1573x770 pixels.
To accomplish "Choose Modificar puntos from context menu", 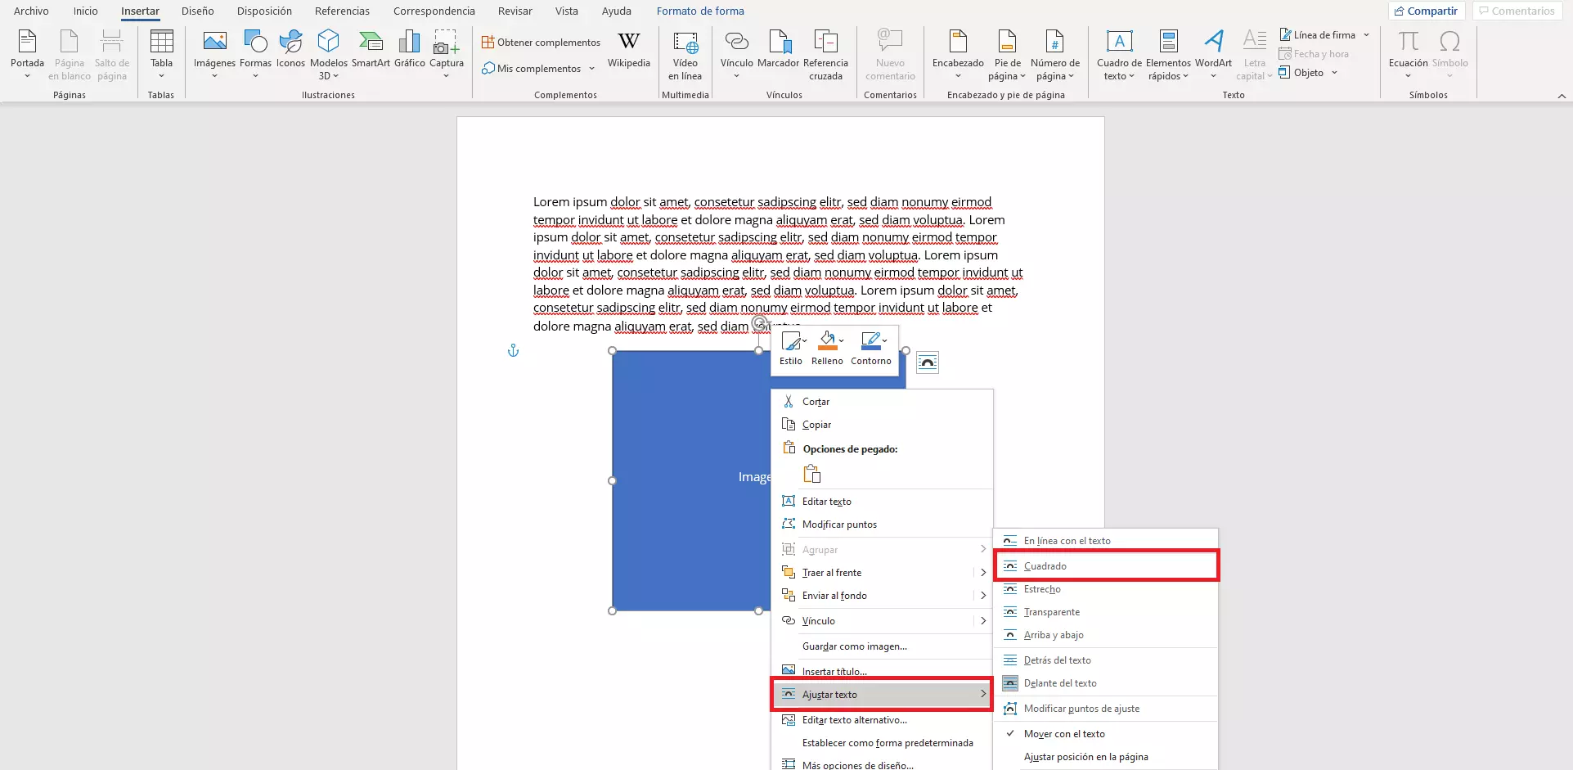I will coord(882,525).
